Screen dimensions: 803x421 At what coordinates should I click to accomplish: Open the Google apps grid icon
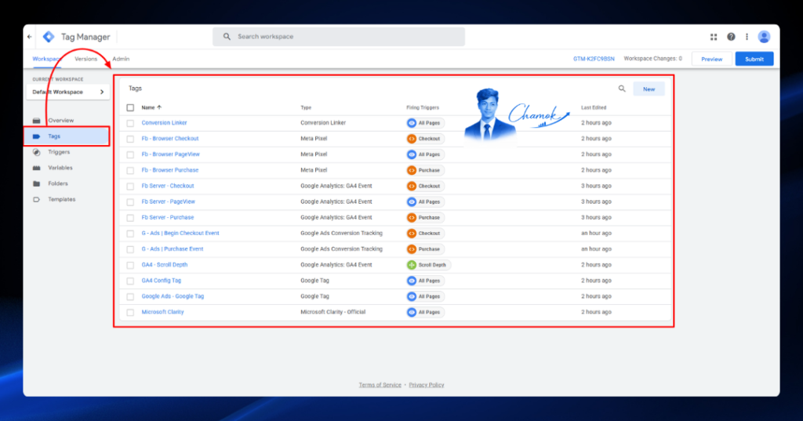click(x=714, y=37)
